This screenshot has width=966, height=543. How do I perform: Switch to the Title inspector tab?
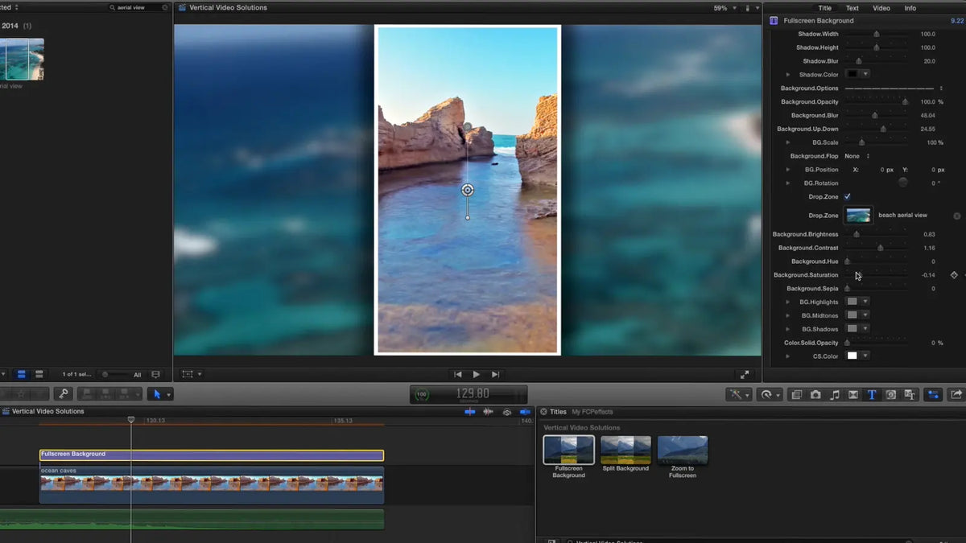coord(824,8)
